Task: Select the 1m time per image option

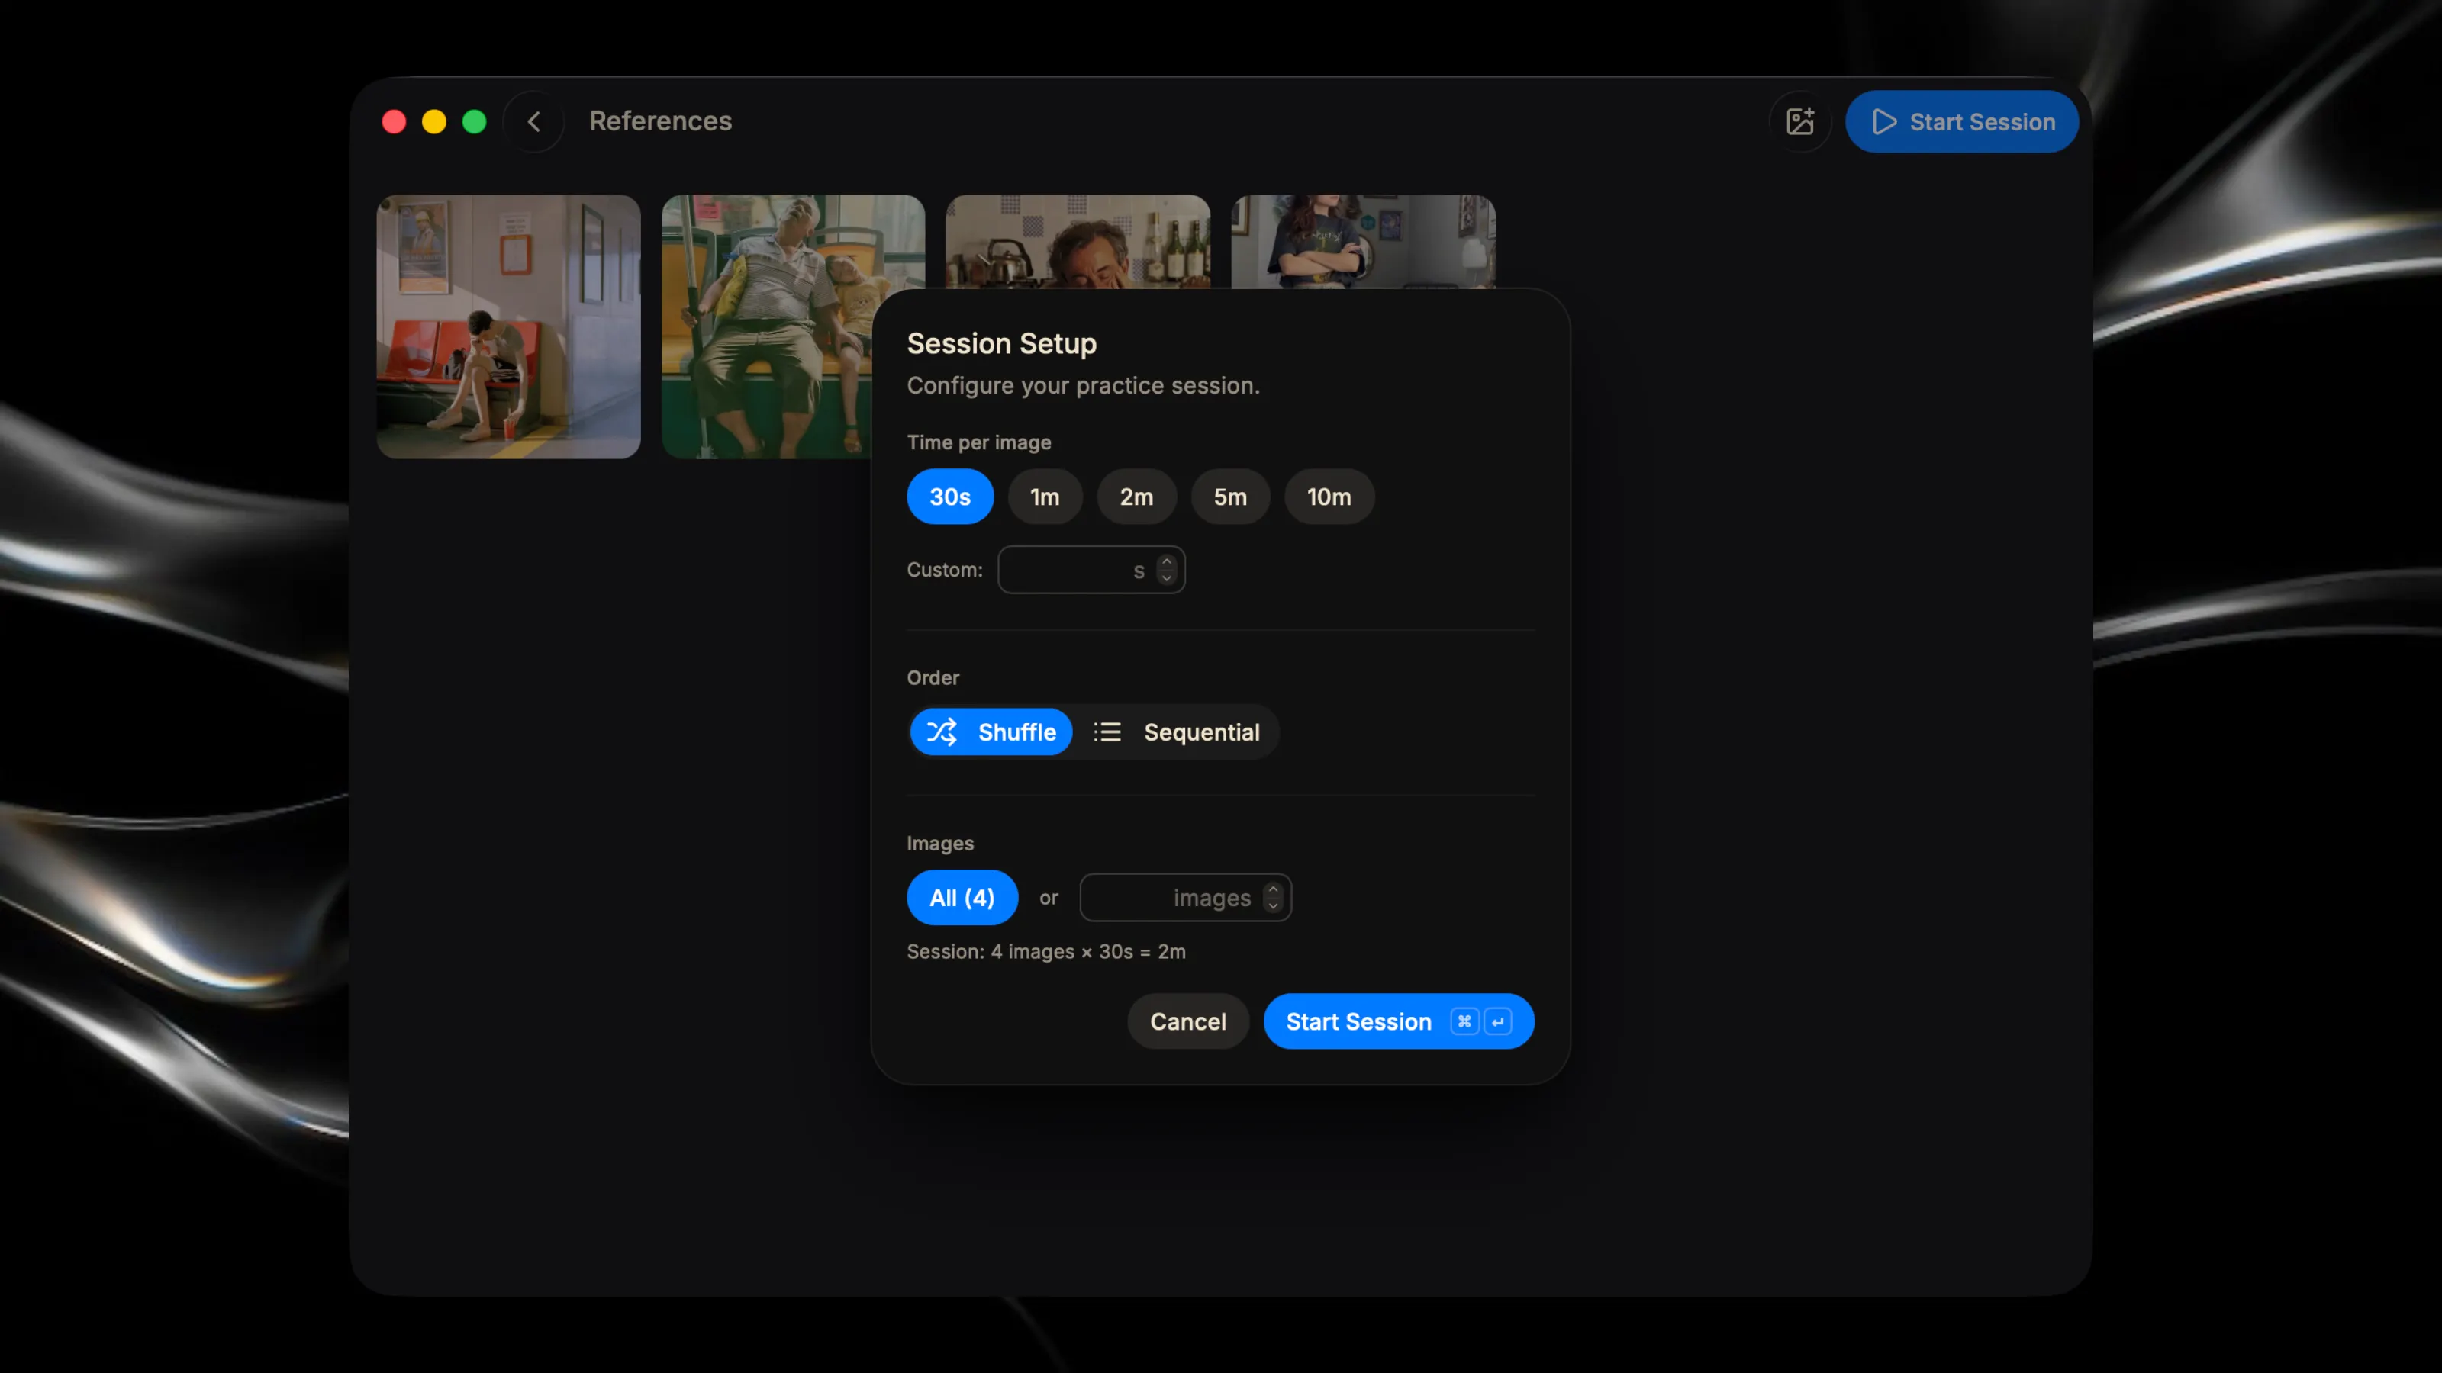Action: point(1045,497)
